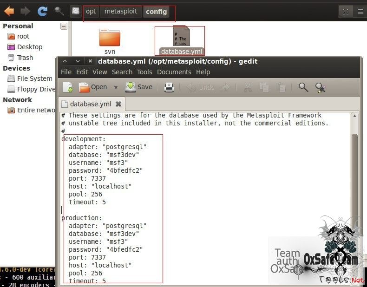Reload the folder with the blue refresh icon
This screenshot has height=287, width=367.
43,11
